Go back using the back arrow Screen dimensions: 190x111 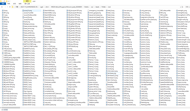coord(2,7)
